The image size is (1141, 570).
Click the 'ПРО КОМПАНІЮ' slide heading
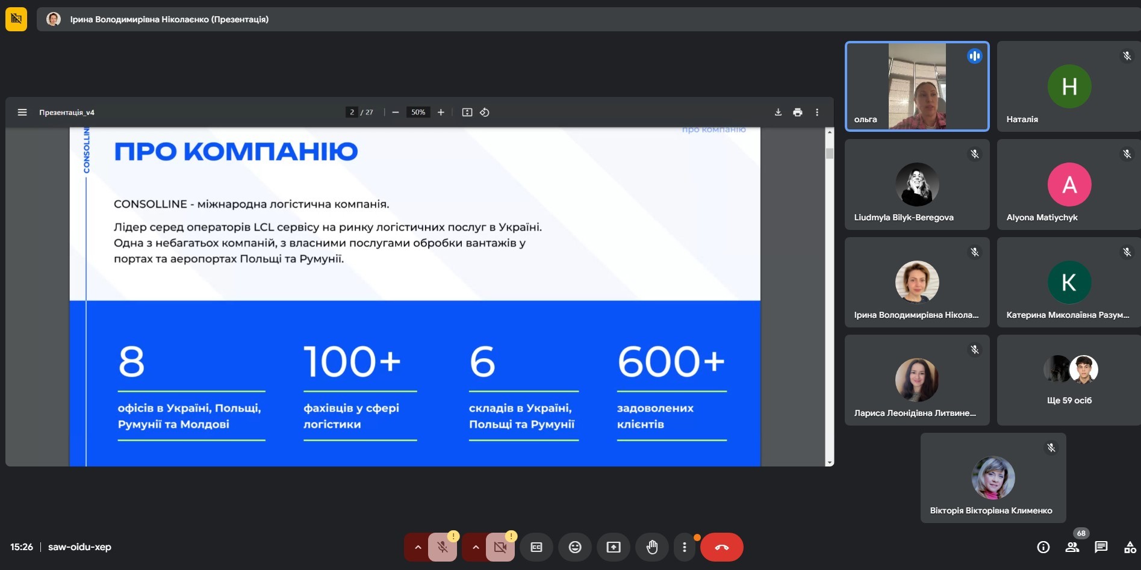236,151
